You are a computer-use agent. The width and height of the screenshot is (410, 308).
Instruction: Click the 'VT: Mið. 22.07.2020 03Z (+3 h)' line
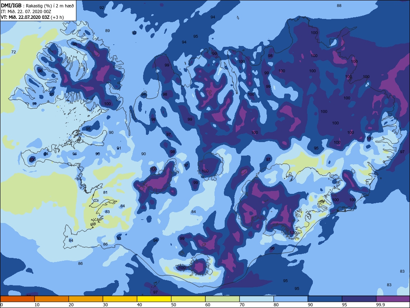click(32, 17)
